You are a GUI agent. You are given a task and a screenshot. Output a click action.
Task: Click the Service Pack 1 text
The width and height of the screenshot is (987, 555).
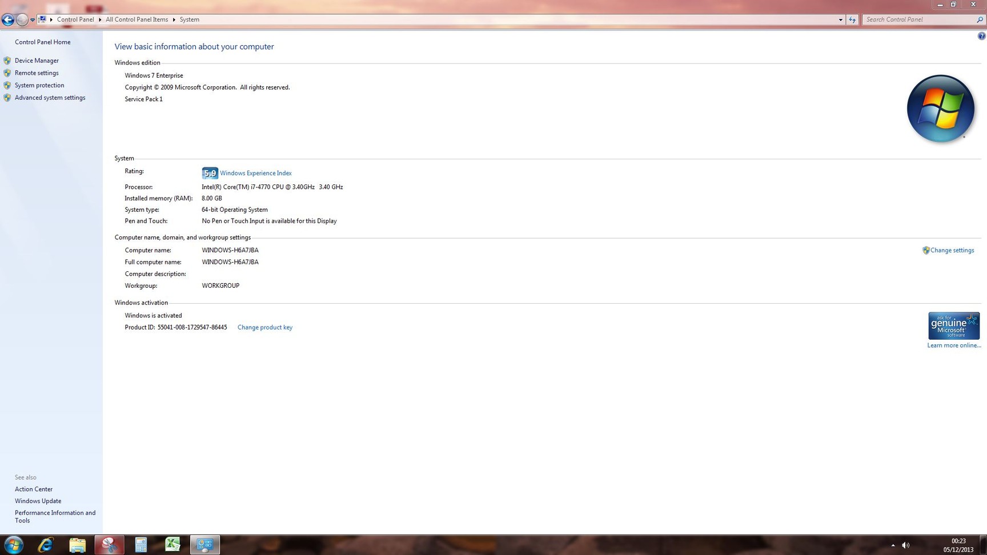coord(144,99)
